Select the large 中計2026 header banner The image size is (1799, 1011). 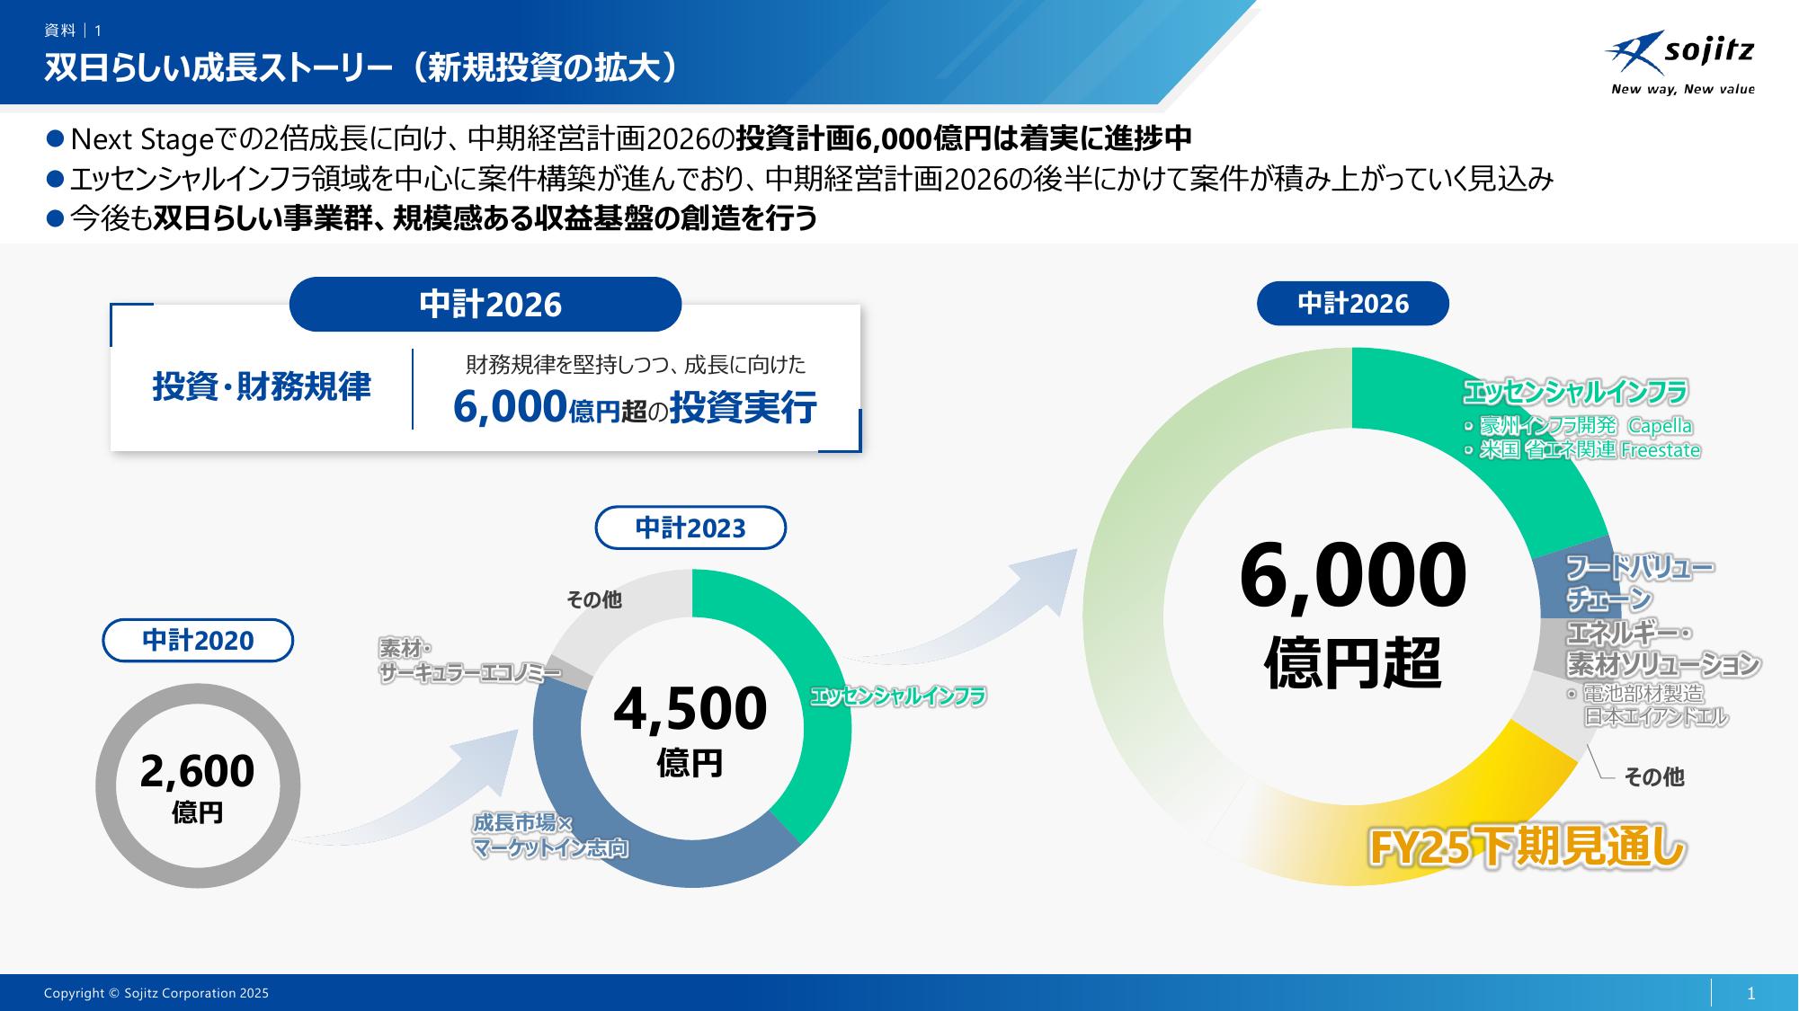(x=485, y=305)
